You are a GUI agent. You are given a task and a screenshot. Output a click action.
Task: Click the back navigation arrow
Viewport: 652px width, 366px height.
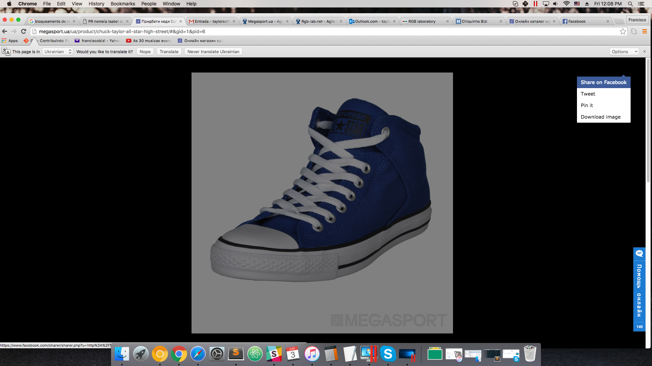tap(5, 31)
